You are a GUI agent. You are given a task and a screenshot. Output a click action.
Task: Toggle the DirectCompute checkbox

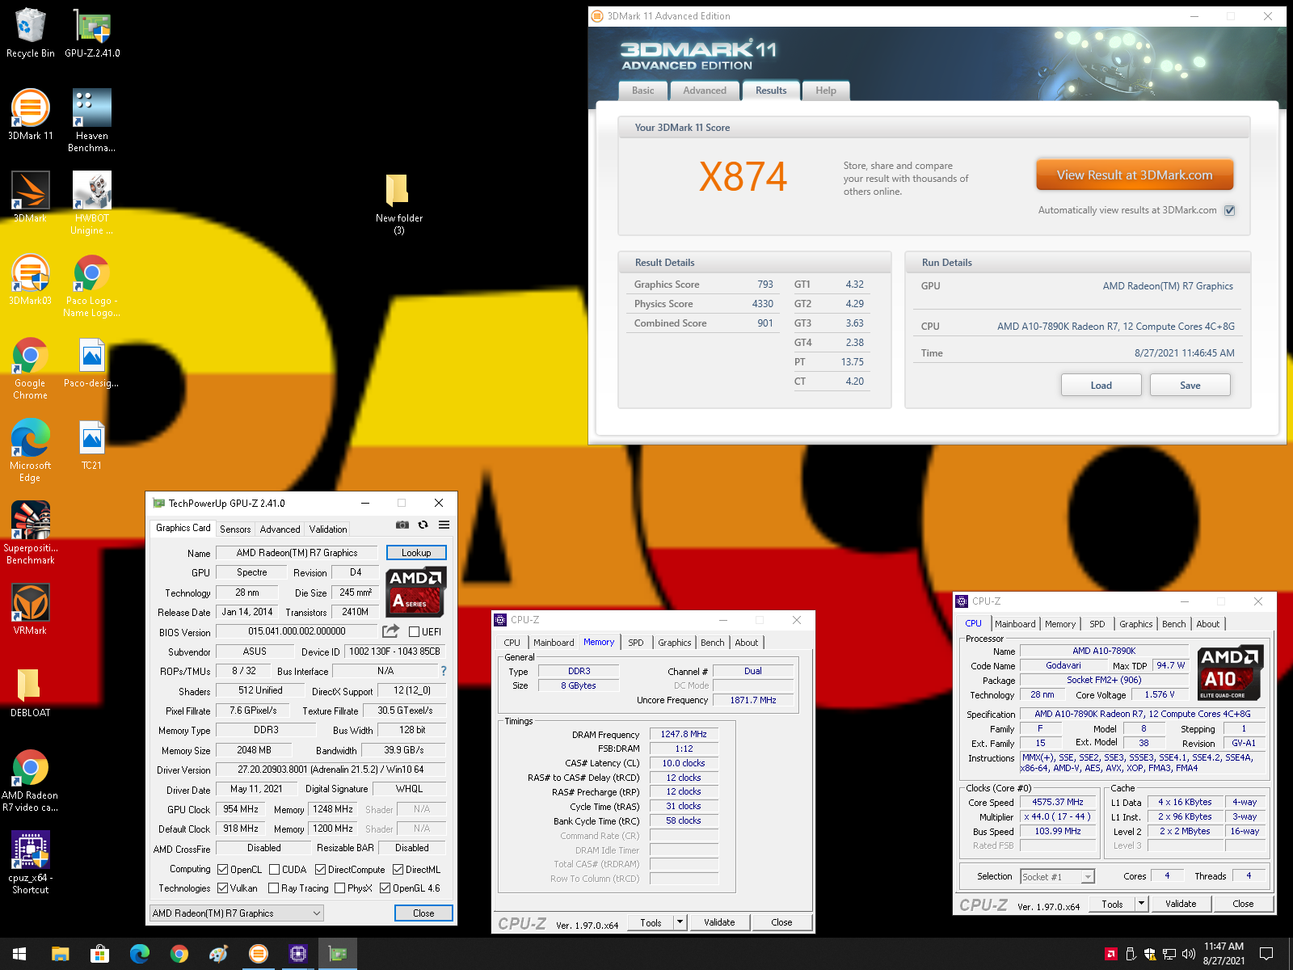(321, 870)
